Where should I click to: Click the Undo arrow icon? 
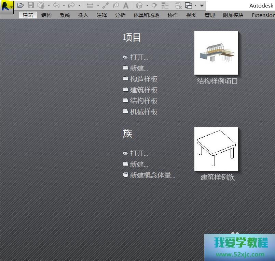click(56, 5)
